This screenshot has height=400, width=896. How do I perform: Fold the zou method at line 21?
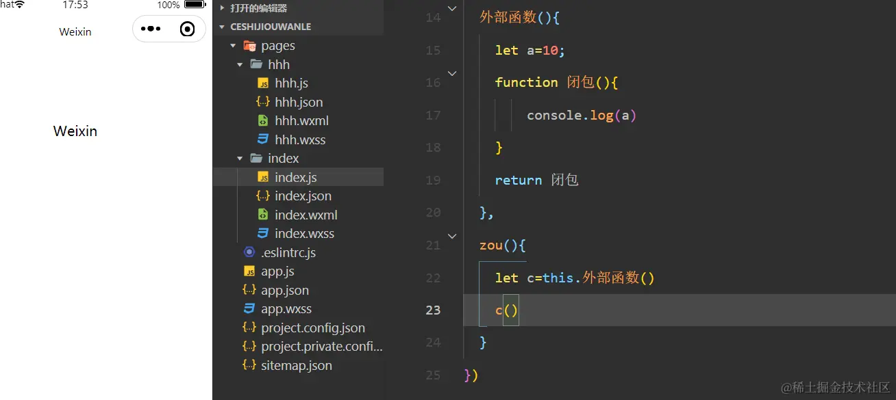[x=451, y=235]
